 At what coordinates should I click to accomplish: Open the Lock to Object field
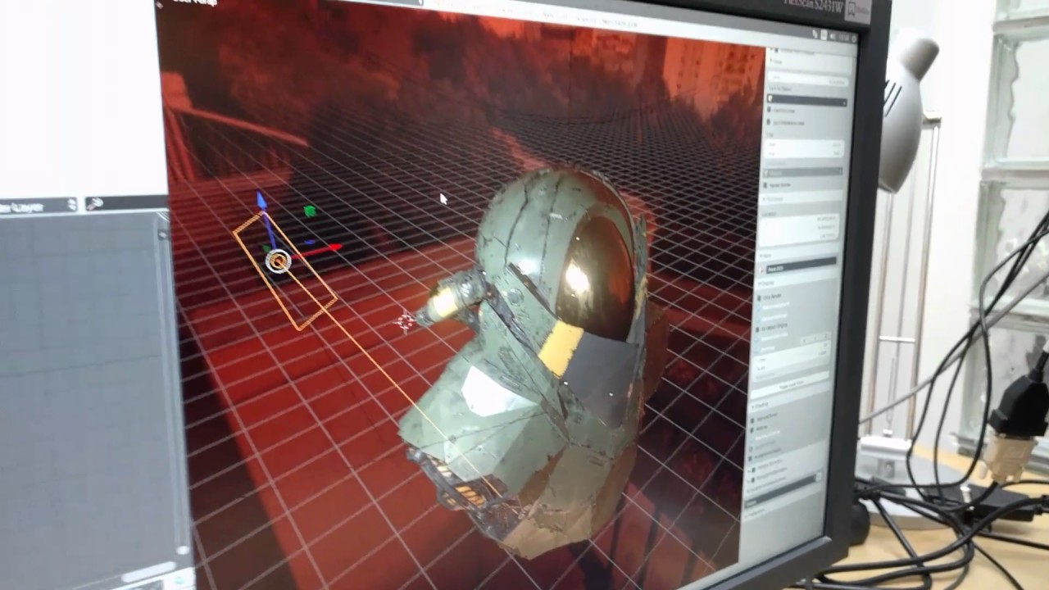[806, 102]
